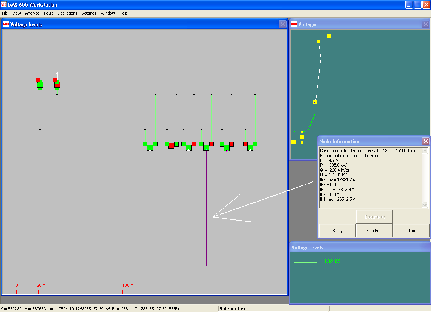Open the File menu
The height and width of the screenshot is (323, 431).
click(5, 13)
